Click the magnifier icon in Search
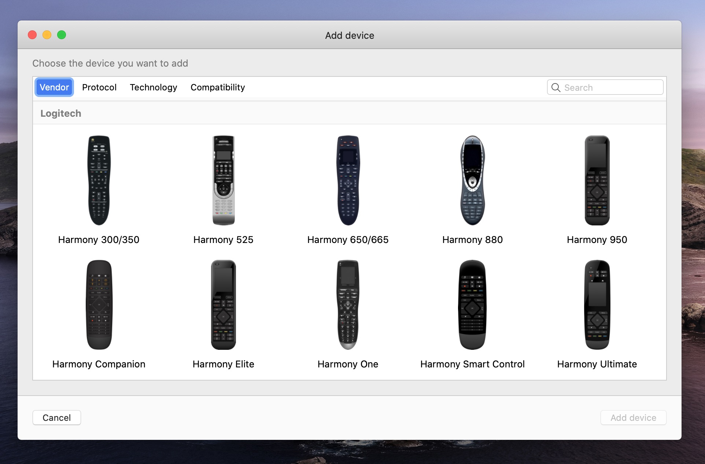 point(556,87)
